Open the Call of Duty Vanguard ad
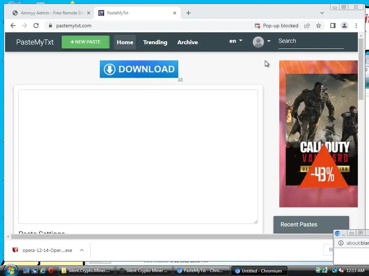The height and width of the screenshot is (276, 369). click(x=319, y=134)
